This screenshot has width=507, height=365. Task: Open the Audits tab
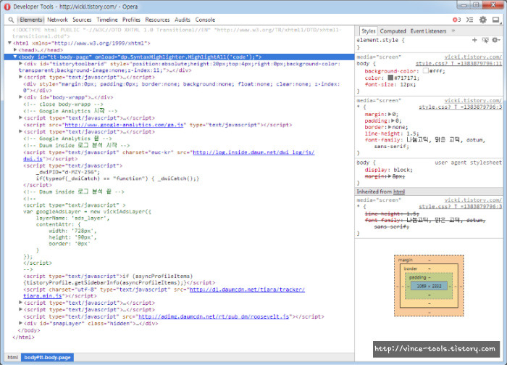tap(183, 20)
